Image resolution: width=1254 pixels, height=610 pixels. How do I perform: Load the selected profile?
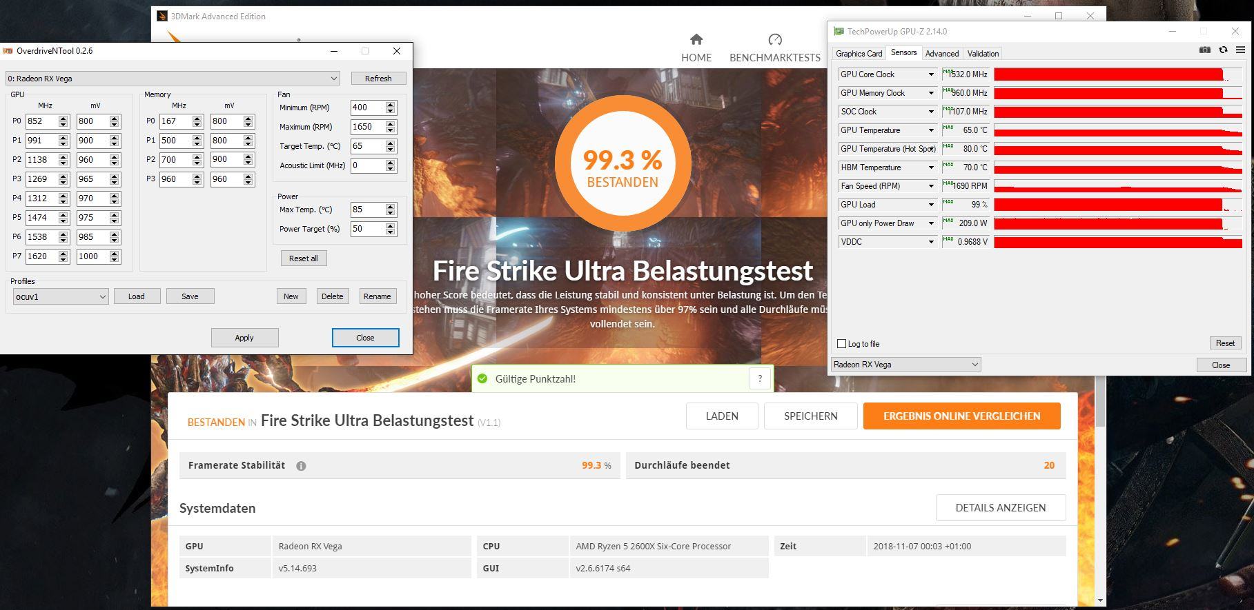[137, 296]
